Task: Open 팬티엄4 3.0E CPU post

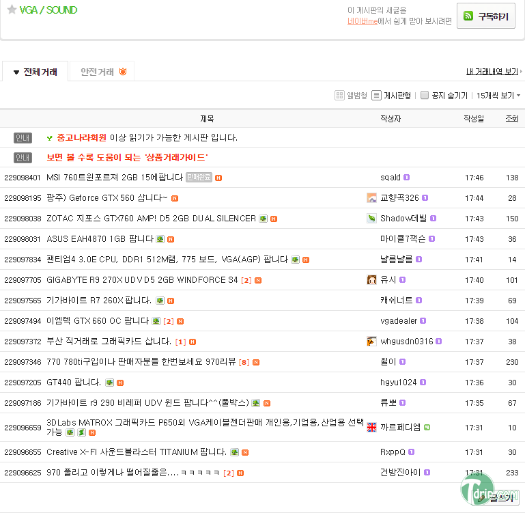Action: (167, 260)
